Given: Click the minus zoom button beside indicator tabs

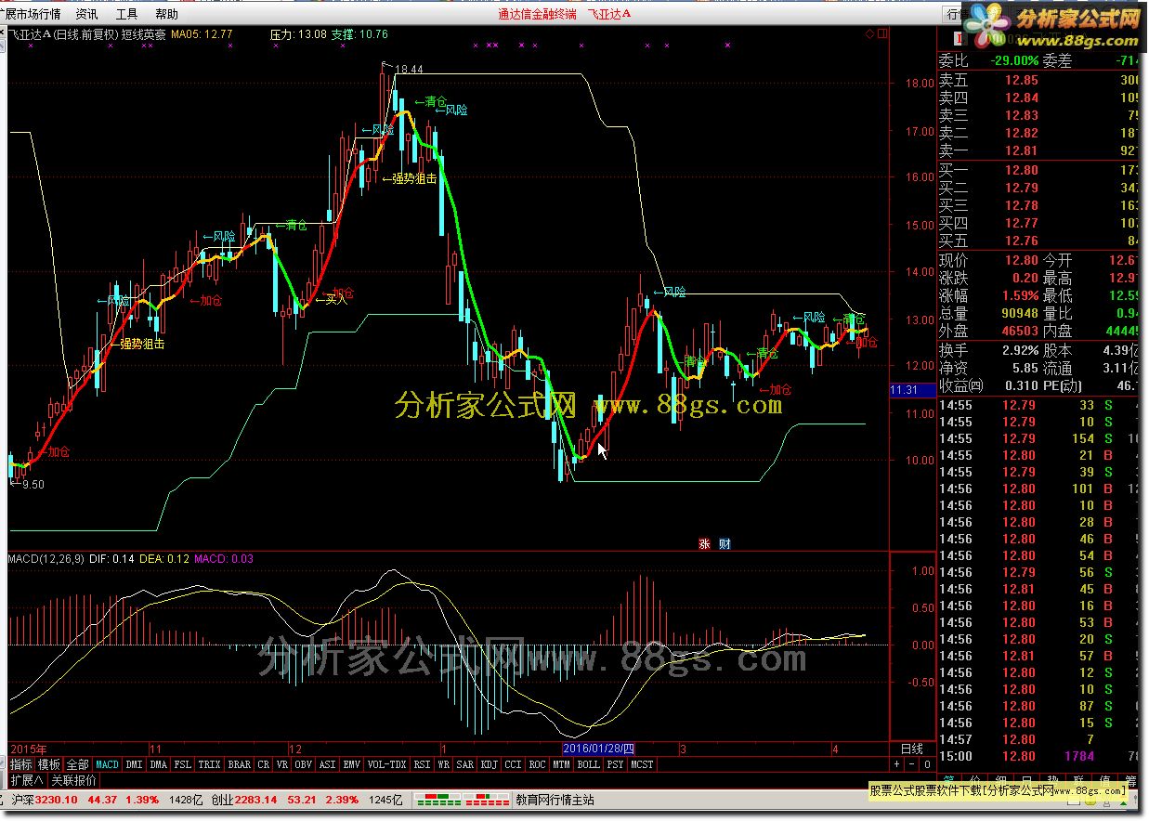Looking at the screenshot, I should point(911,764).
